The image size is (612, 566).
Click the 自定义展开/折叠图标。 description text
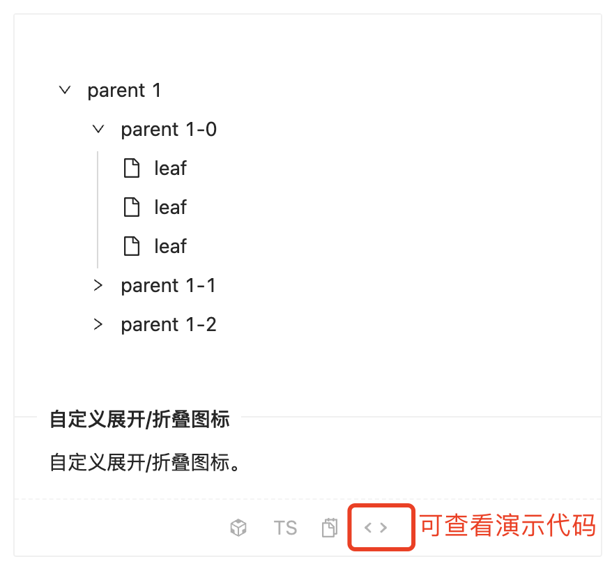(x=145, y=463)
